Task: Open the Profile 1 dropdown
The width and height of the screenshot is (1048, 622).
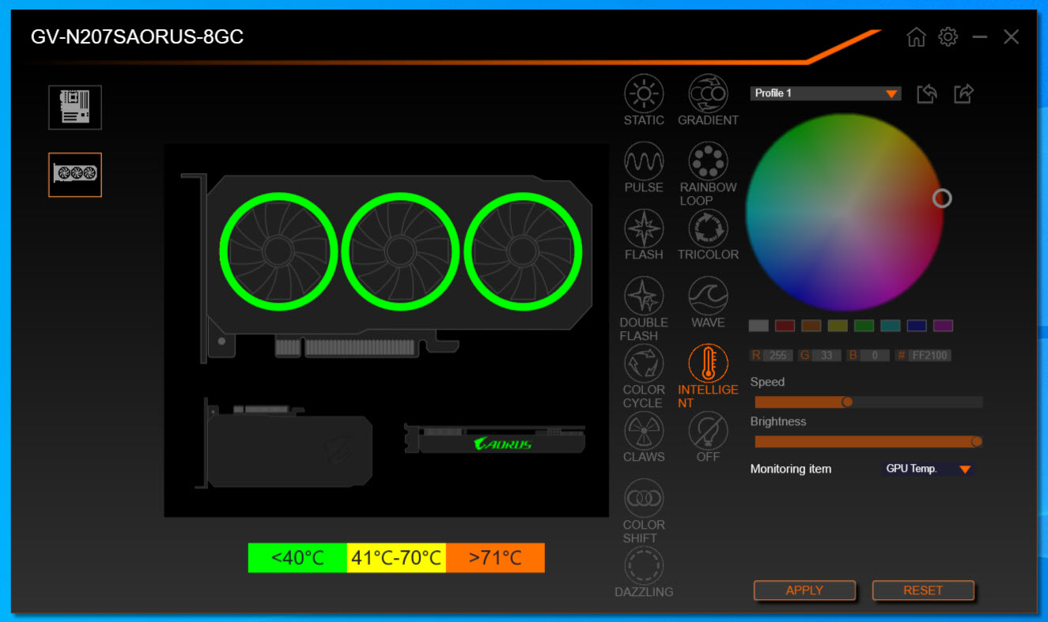Action: pos(826,93)
